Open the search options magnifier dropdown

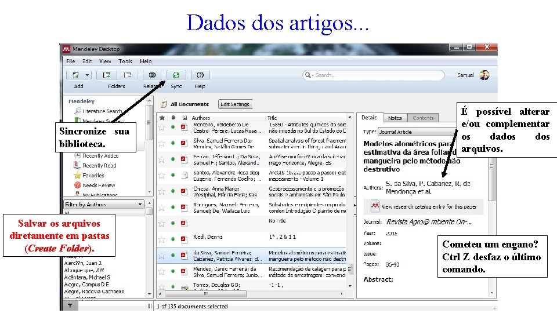(309, 75)
